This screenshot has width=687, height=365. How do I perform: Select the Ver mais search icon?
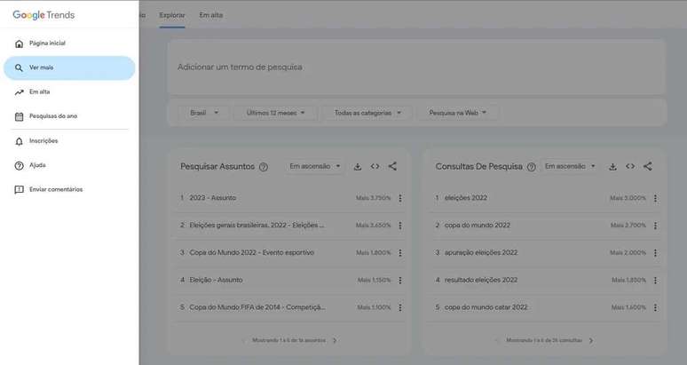tap(19, 67)
